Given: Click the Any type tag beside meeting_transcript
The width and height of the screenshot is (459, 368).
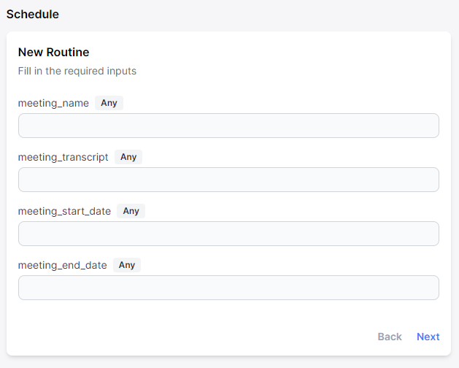Looking at the screenshot, I should [128, 157].
